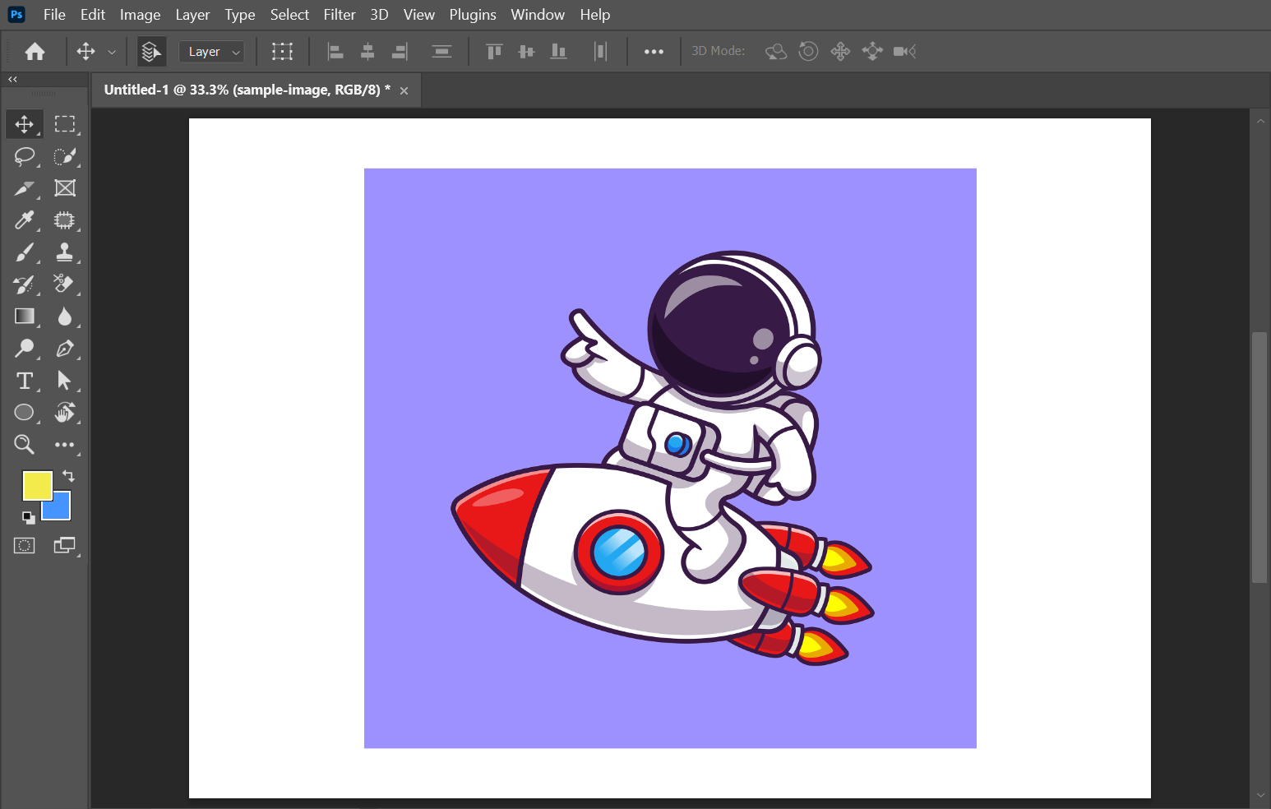Expand the Move tool preset picker
Image resolution: width=1271 pixels, height=809 pixels.
[112, 52]
